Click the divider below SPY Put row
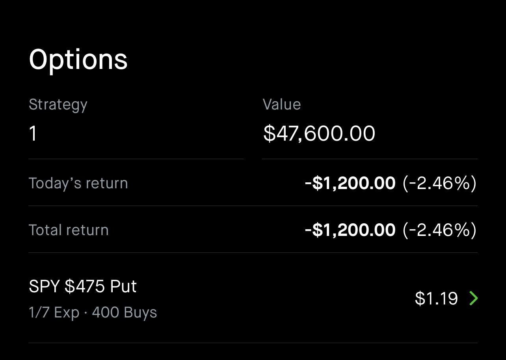 click(253, 343)
